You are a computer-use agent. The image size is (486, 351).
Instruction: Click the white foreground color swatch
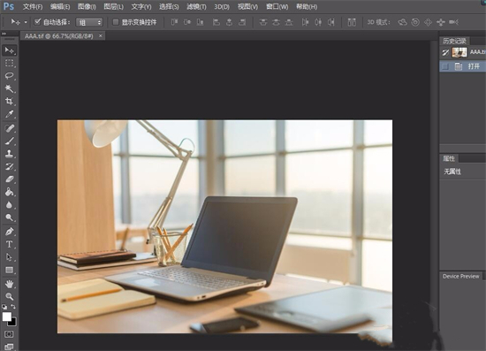pyautogui.click(x=7, y=317)
